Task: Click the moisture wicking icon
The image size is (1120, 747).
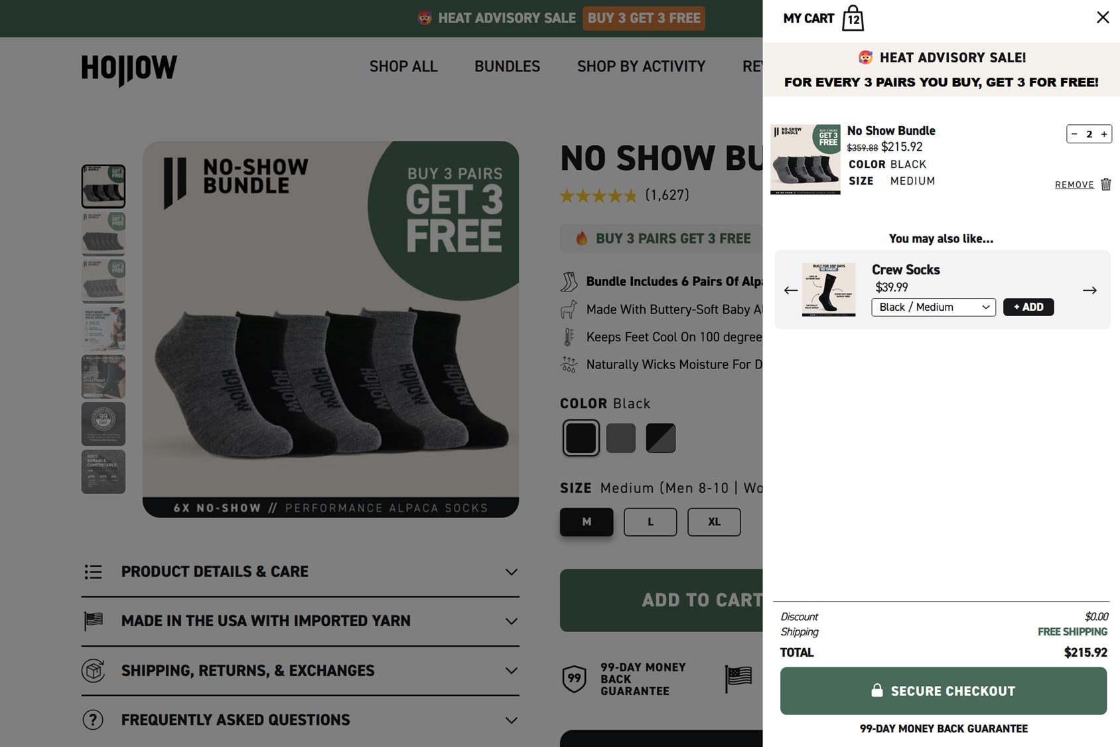Action: tap(569, 364)
